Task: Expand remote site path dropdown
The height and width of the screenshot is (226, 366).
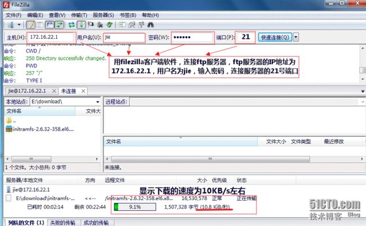Action: click(363, 101)
